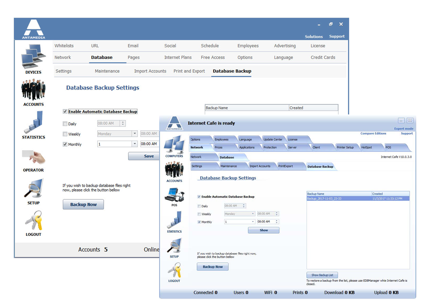Open Free Access tab in back window
This screenshot has width=421, height=305.
coord(212,58)
